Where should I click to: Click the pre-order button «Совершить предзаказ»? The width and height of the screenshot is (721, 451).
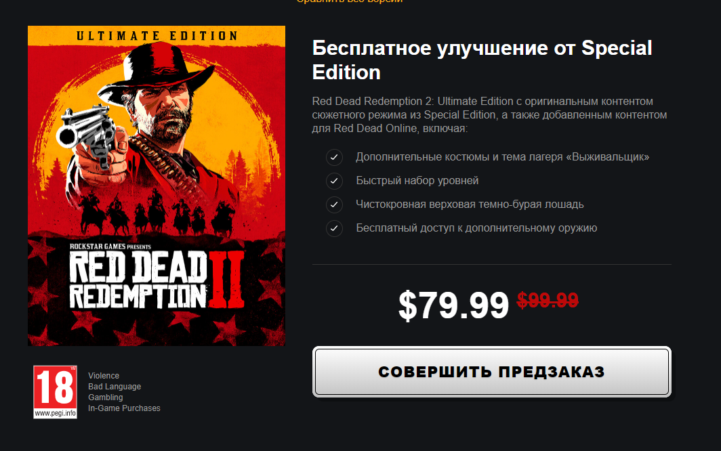point(491,372)
